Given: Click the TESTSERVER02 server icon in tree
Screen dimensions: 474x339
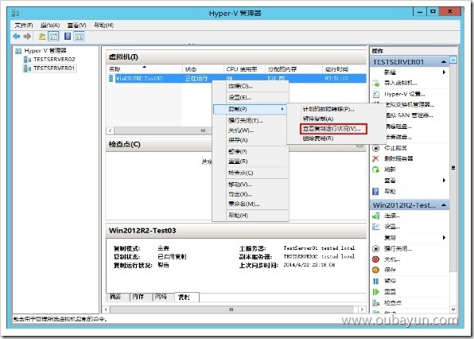Looking at the screenshot, I should coord(27,59).
